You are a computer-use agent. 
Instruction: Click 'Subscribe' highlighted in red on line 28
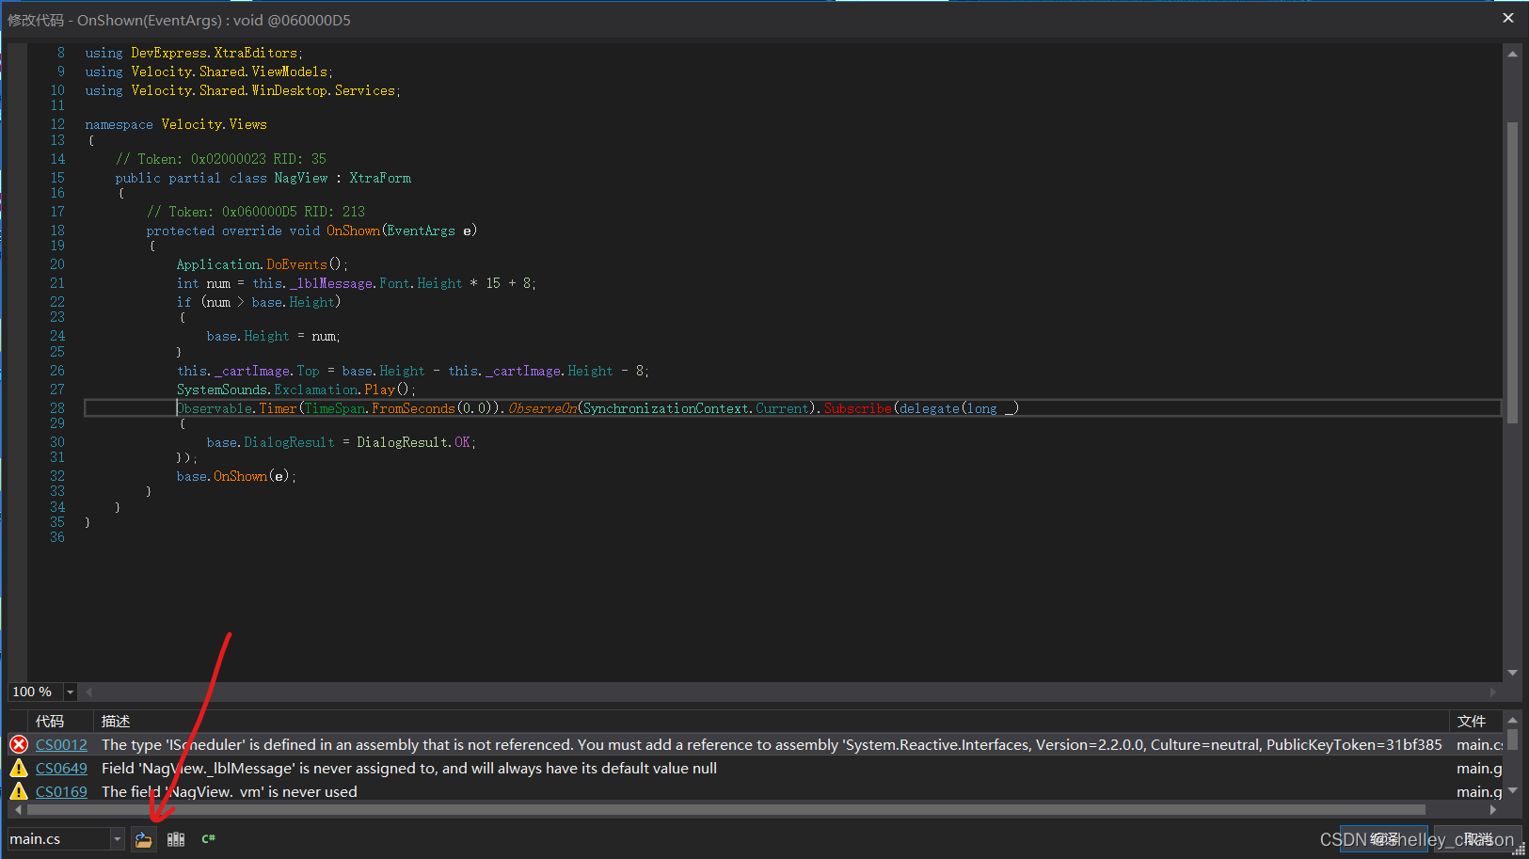[x=858, y=408]
